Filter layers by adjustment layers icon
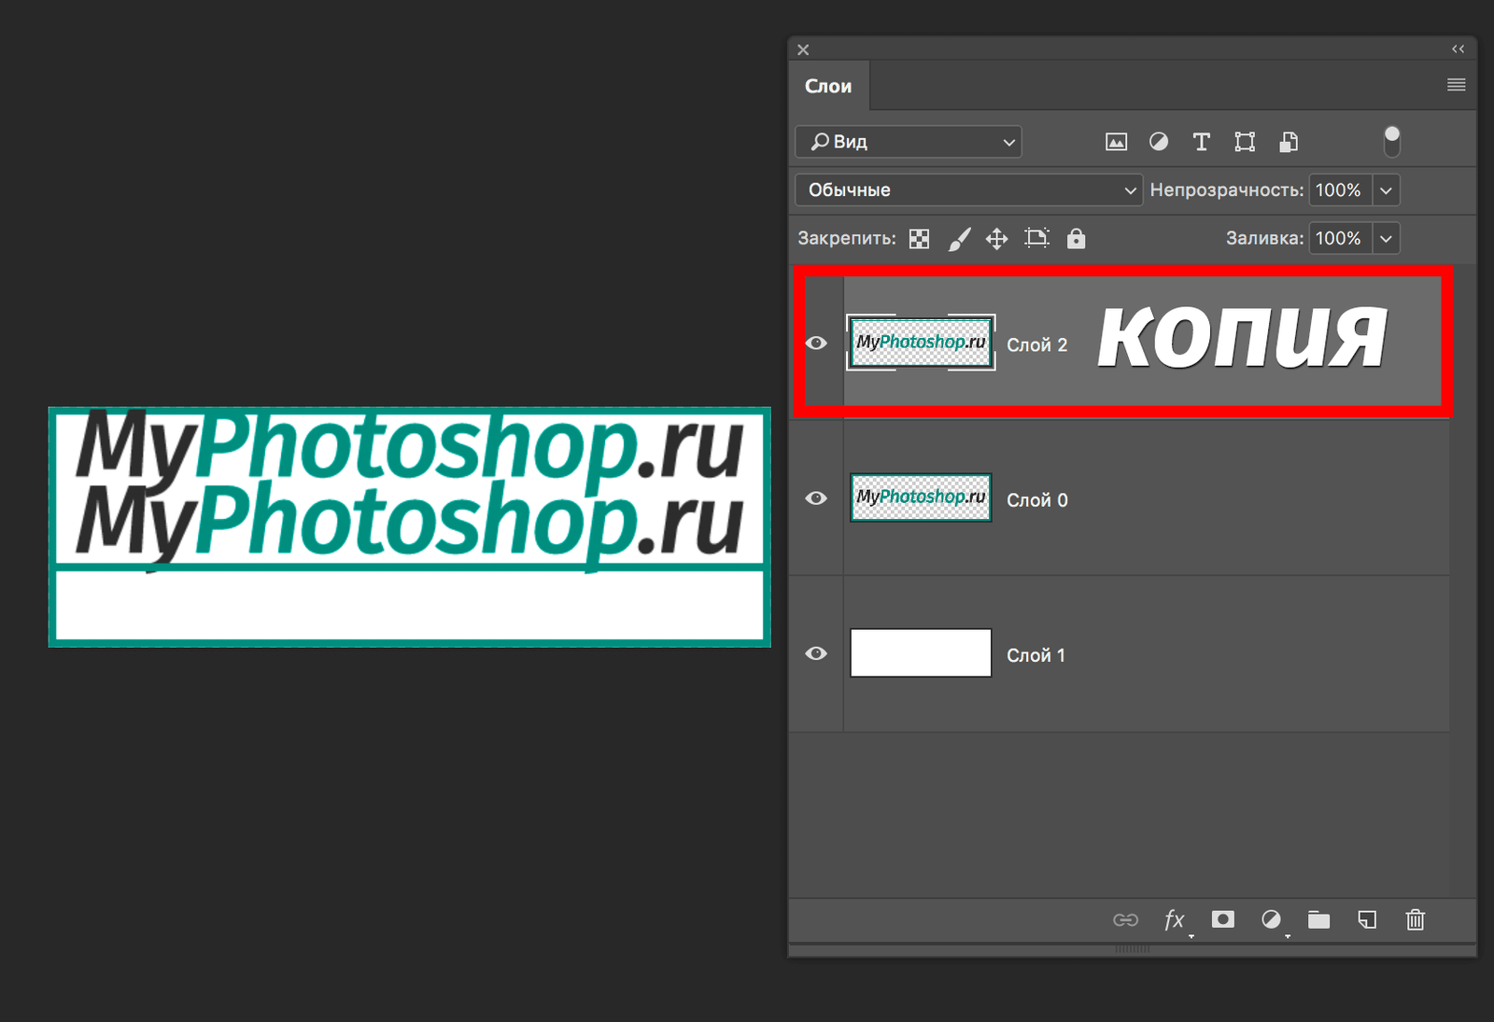1494x1022 pixels. (x=1159, y=141)
